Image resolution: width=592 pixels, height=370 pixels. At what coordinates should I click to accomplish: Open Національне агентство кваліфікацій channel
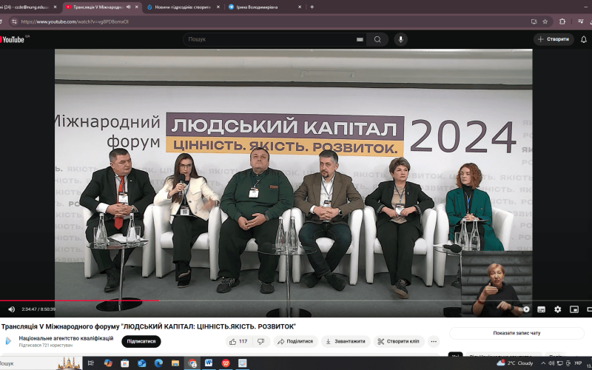coord(66,338)
